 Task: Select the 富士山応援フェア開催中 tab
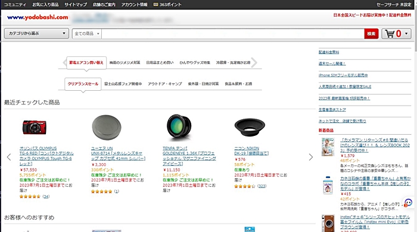pos(123,84)
